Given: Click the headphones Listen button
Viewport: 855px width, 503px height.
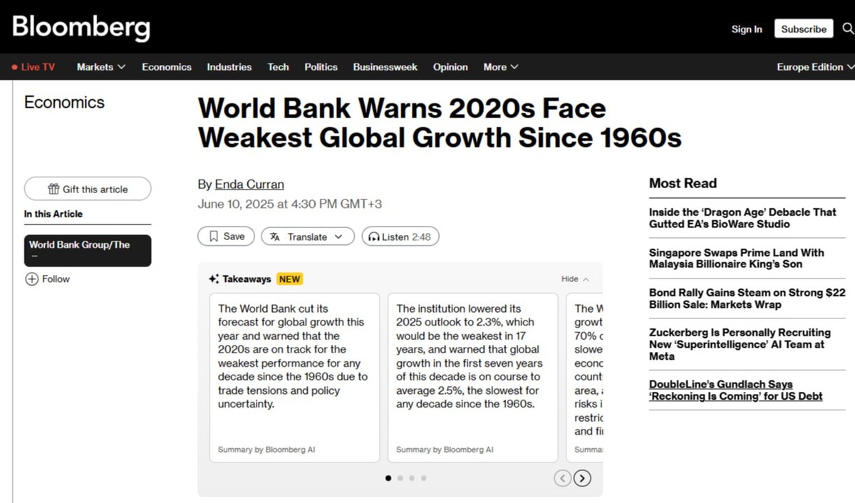Looking at the screenshot, I should point(400,237).
